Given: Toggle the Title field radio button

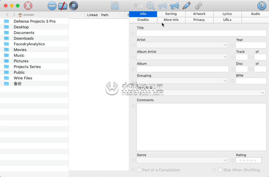Looking at the screenshot, I should tap(133, 33).
